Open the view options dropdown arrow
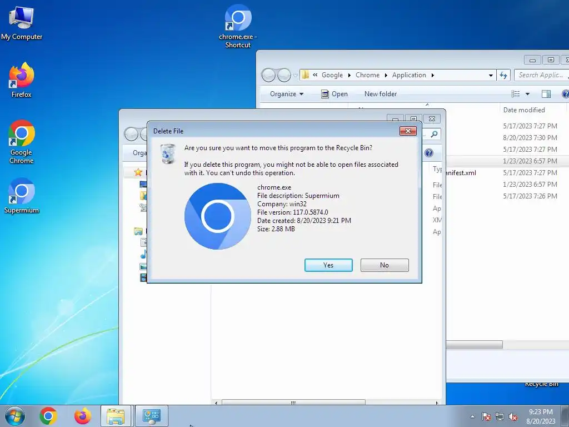The width and height of the screenshot is (569, 427). [528, 94]
